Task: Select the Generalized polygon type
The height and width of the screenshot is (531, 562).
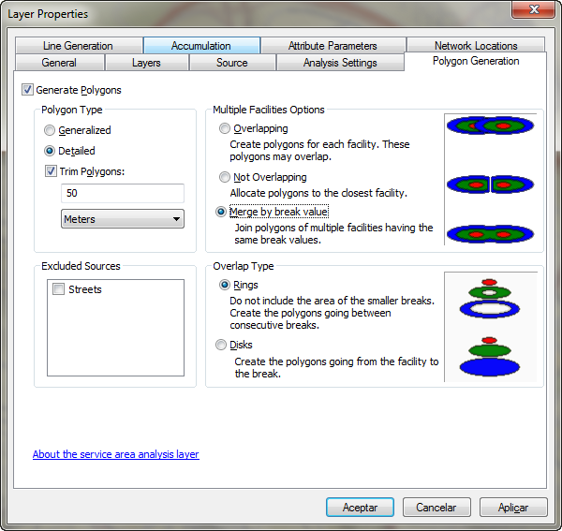Action: pyautogui.click(x=51, y=130)
